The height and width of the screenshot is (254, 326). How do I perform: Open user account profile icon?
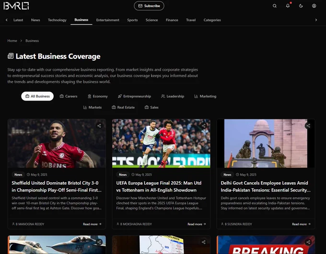(314, 6)
